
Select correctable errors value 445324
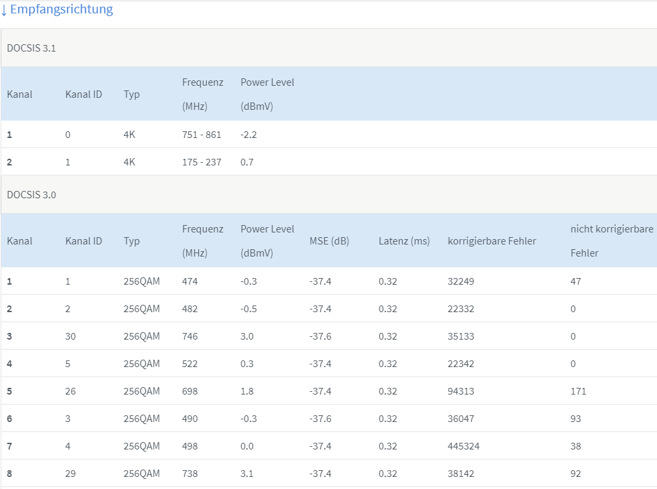pos(463,446)
